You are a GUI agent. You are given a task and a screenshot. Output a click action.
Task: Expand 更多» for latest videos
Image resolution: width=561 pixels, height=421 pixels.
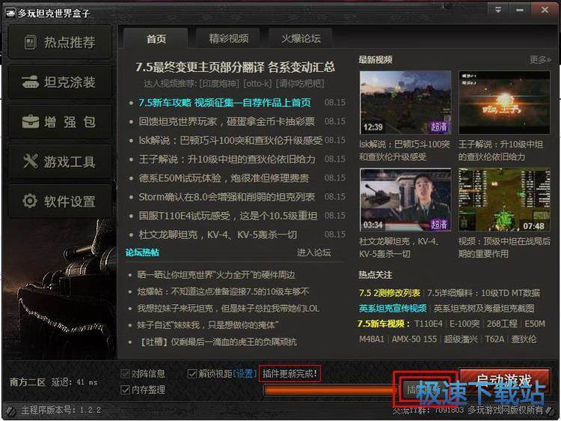(x=539, y=60)
